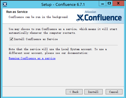Click the 'Run as Service' heading
This screenshot has height=98, width=126.
(x=17, y=12)
